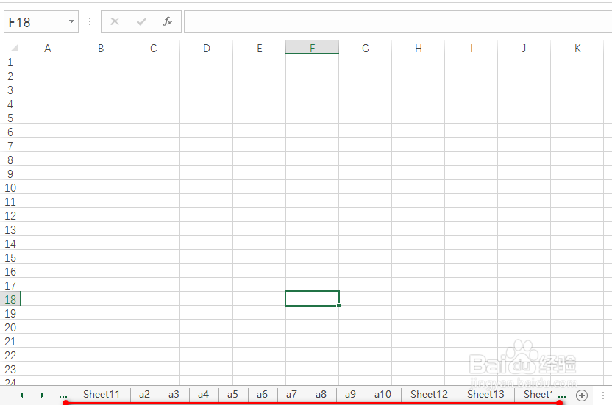Click the tab bar splitter dots handle
612x405 pixels.
[x=603, y=395]
